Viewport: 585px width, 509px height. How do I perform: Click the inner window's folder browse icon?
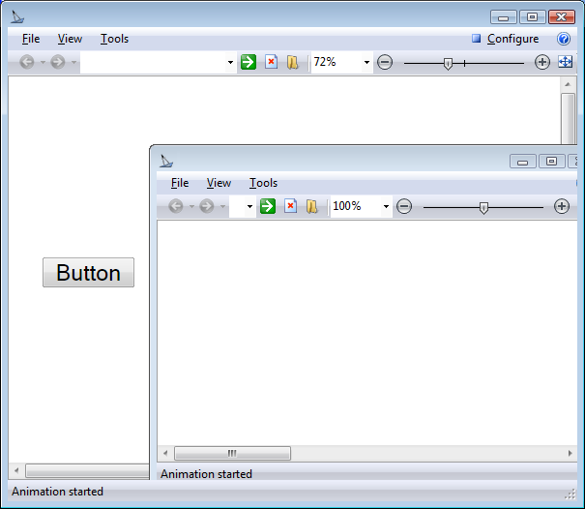point(312,206)
